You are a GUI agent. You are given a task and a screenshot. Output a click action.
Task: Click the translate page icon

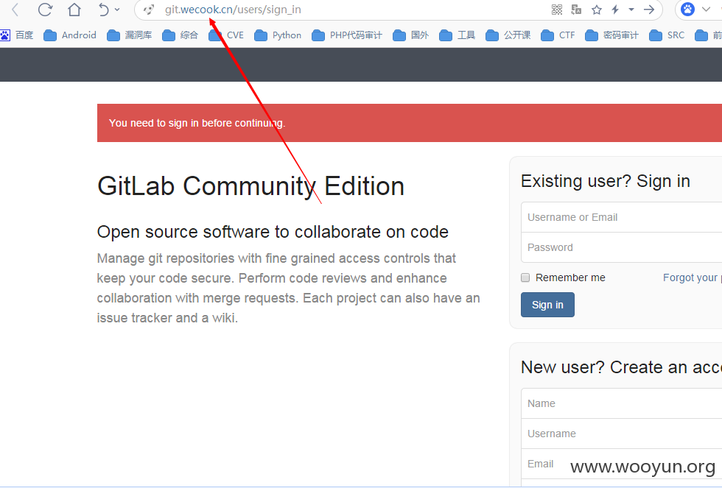click(x=576, y=10)
